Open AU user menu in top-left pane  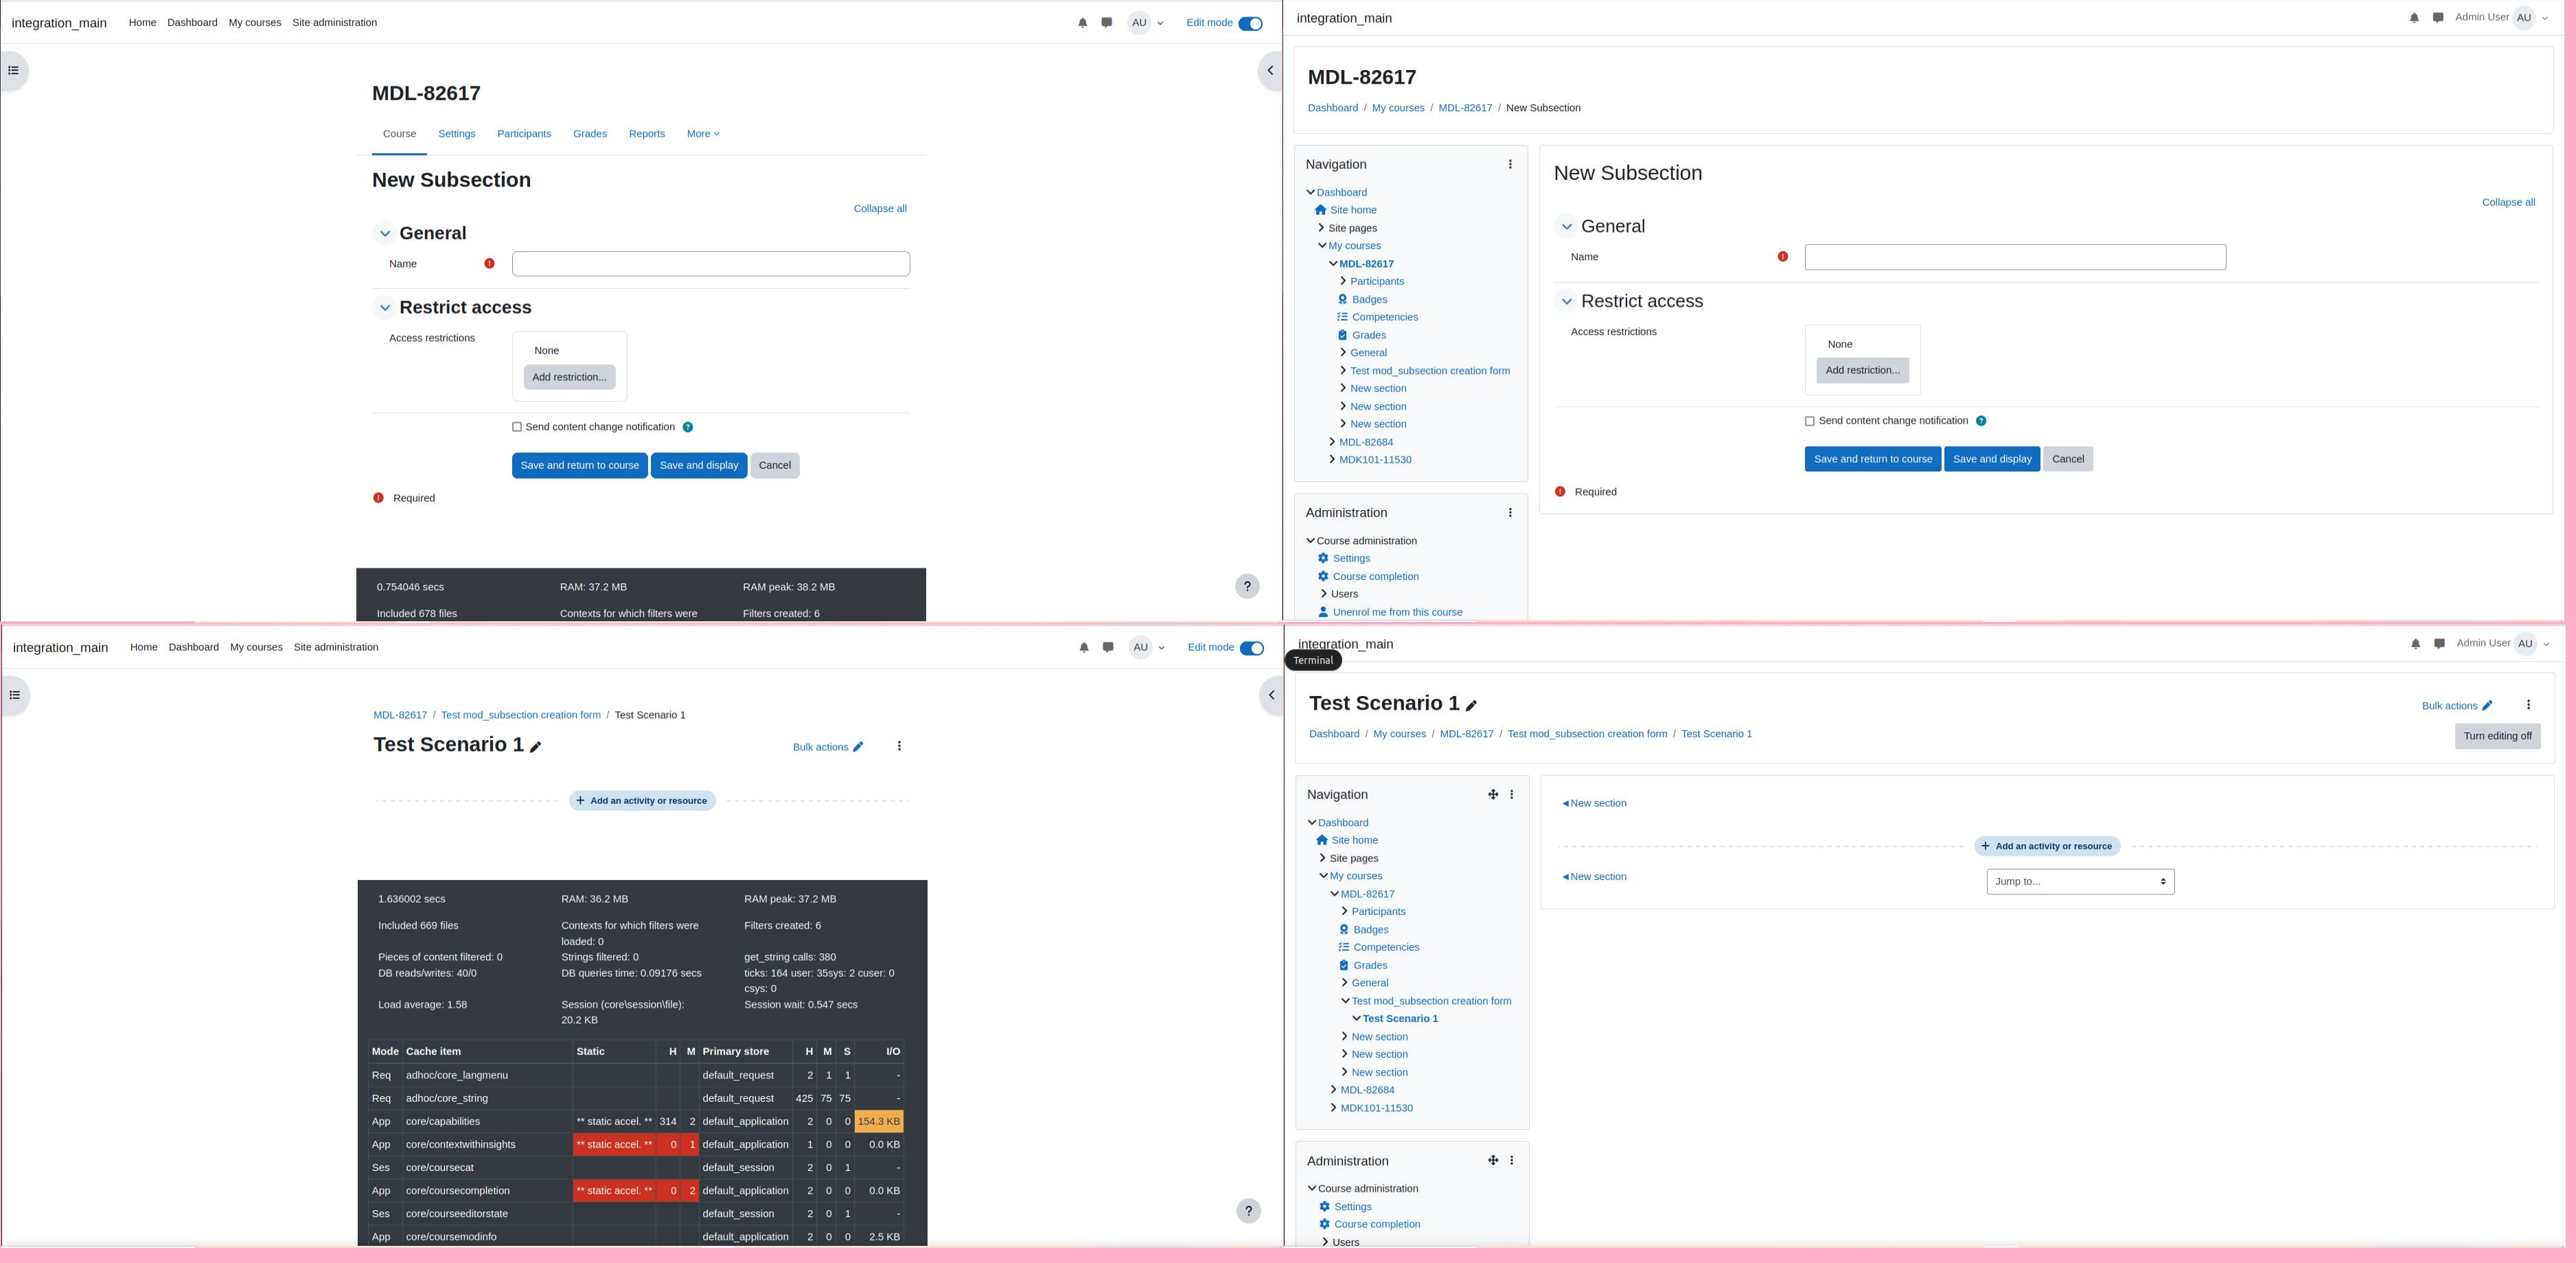1146,23
